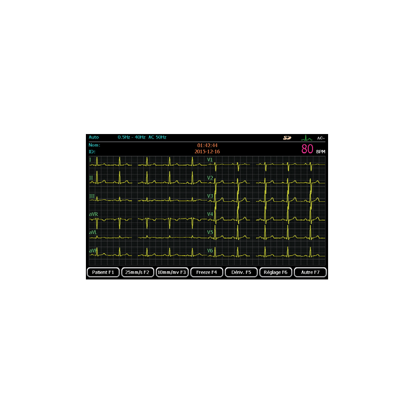The image size is (414, 414).
Task: Open the Autre F7 menu
Action: point(310,272)
